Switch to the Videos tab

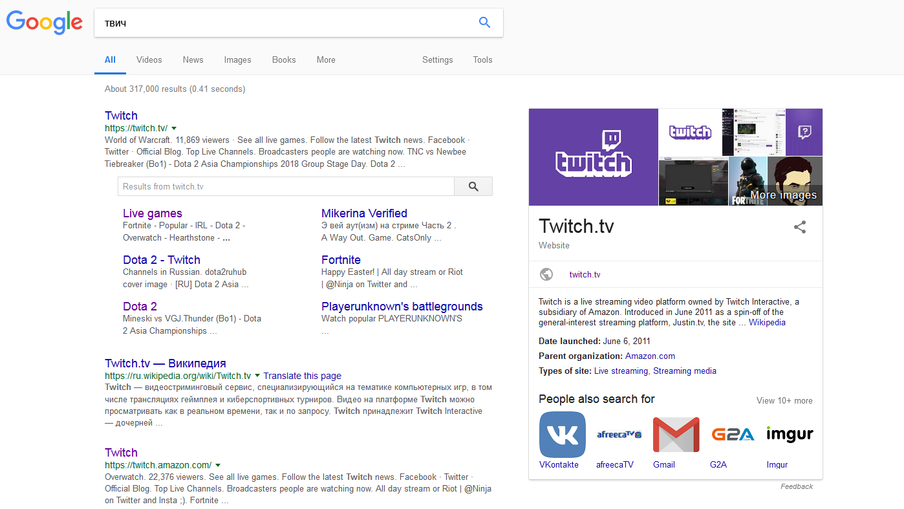click(149, 60)
